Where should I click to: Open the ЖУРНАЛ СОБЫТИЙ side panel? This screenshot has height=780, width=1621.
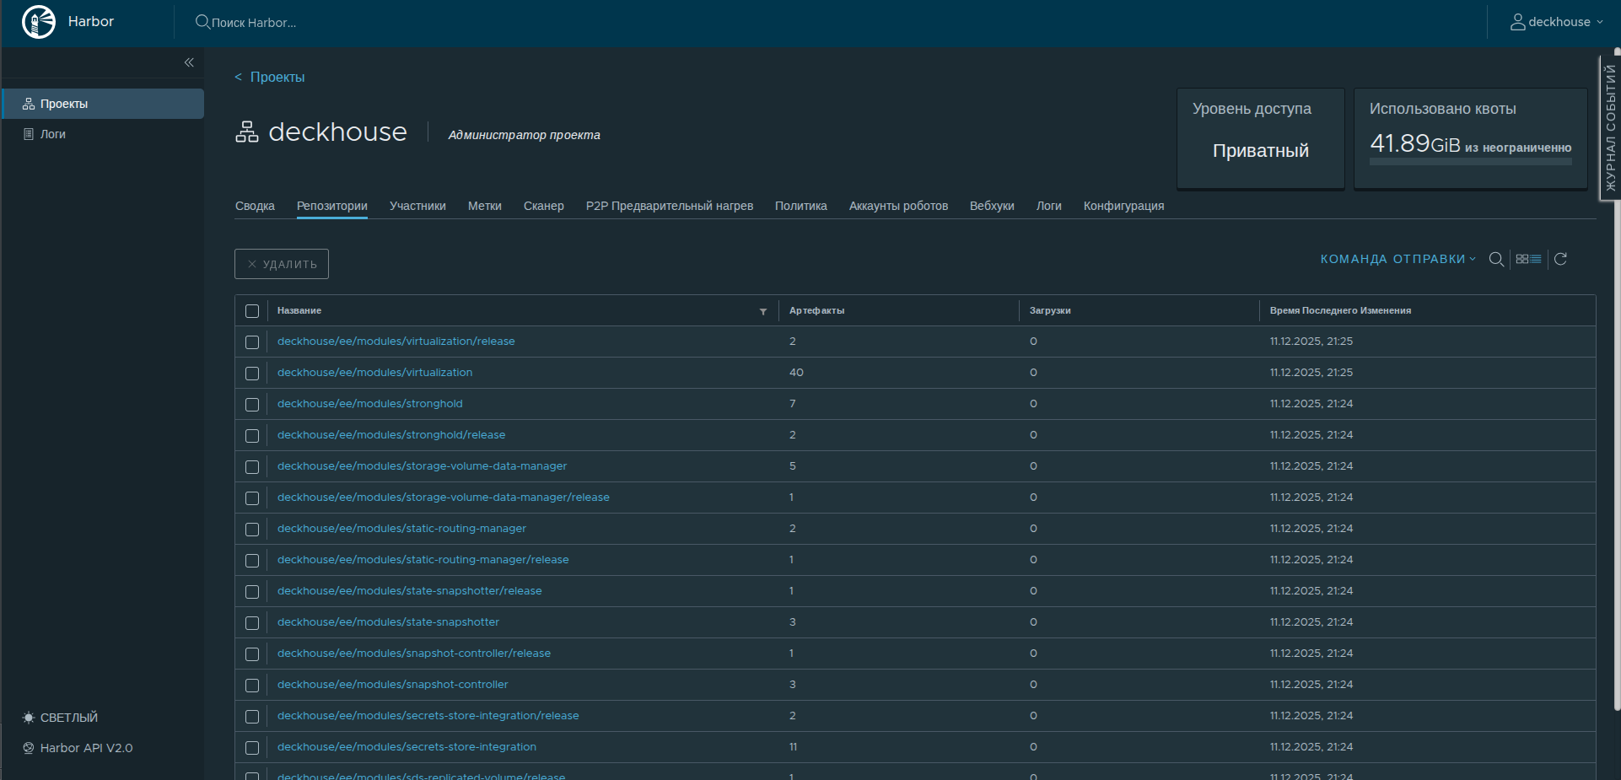1610,128
